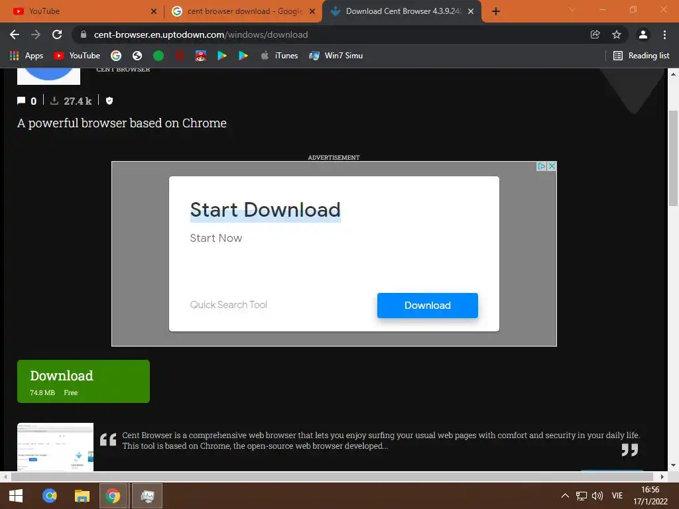679x509 pixels.
Task: Close the Download Cent Browser tab
Action: click(471, 11)
